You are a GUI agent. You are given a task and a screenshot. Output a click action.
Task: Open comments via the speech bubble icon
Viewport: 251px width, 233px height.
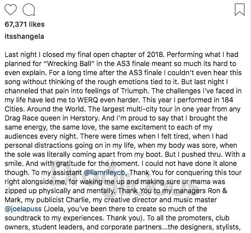tap(29, 10)
